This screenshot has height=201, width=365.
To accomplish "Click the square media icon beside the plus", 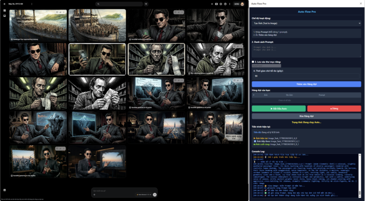I will pyautogui.click(x=216, y=4).
